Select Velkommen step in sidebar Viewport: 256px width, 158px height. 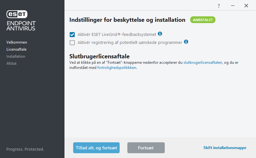(17, 42)
